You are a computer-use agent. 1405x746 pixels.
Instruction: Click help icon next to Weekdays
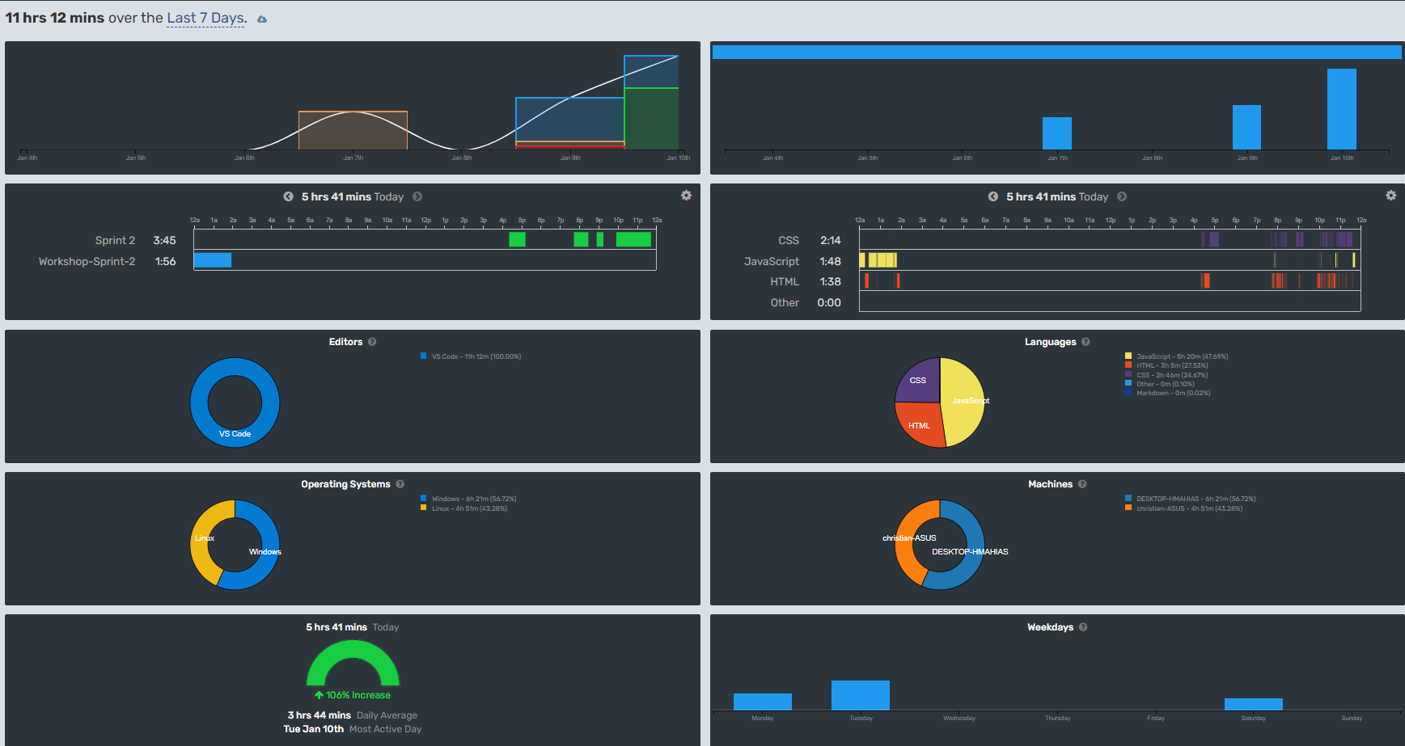[1083, 627]
